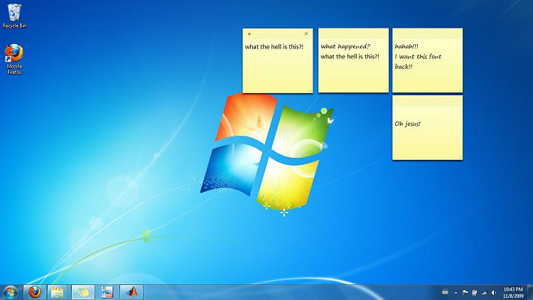Click the keyboard icon in the tray
533x300 pixels.
[445, 292]
